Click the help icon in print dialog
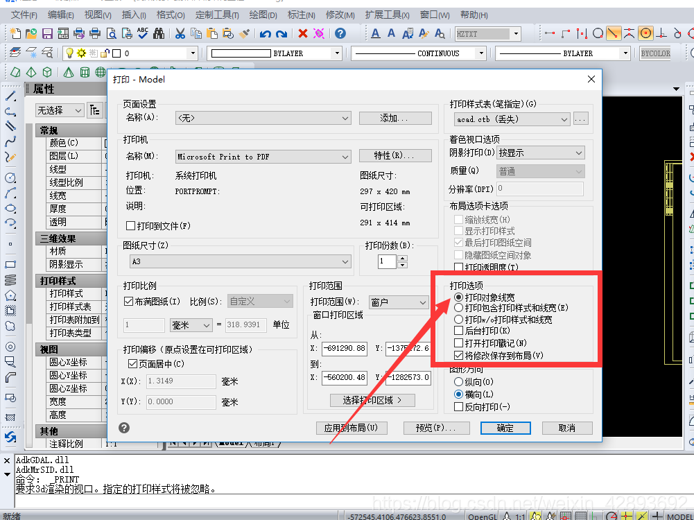 (x=124, y=428)
